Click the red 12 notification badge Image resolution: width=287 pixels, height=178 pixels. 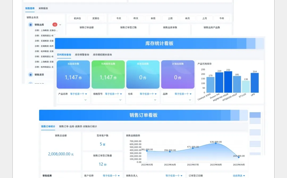[x=55, y=25]
